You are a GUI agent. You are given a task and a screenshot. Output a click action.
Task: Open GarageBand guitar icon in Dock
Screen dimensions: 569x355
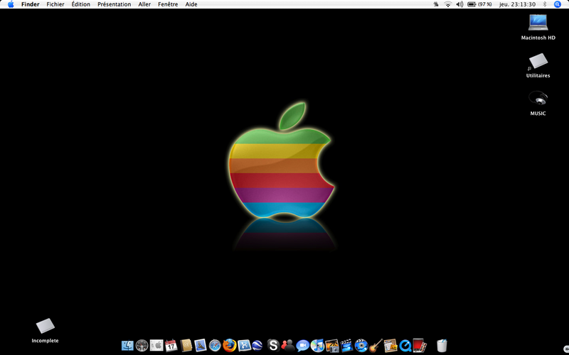click(376, 345)
